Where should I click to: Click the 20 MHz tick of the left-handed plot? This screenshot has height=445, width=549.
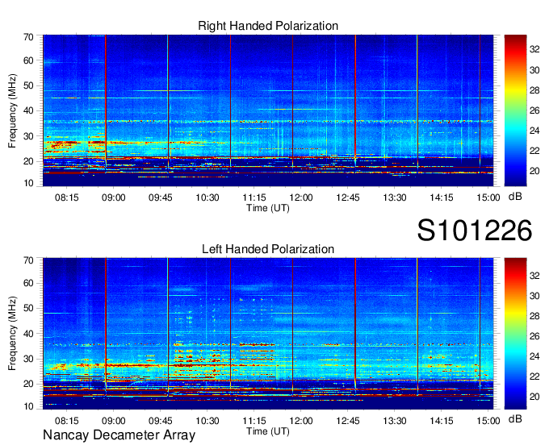point(28,385)
